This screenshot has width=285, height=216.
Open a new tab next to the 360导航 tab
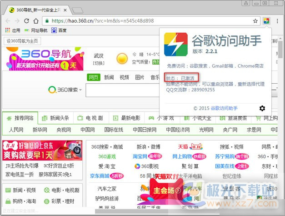coord(77,10)
